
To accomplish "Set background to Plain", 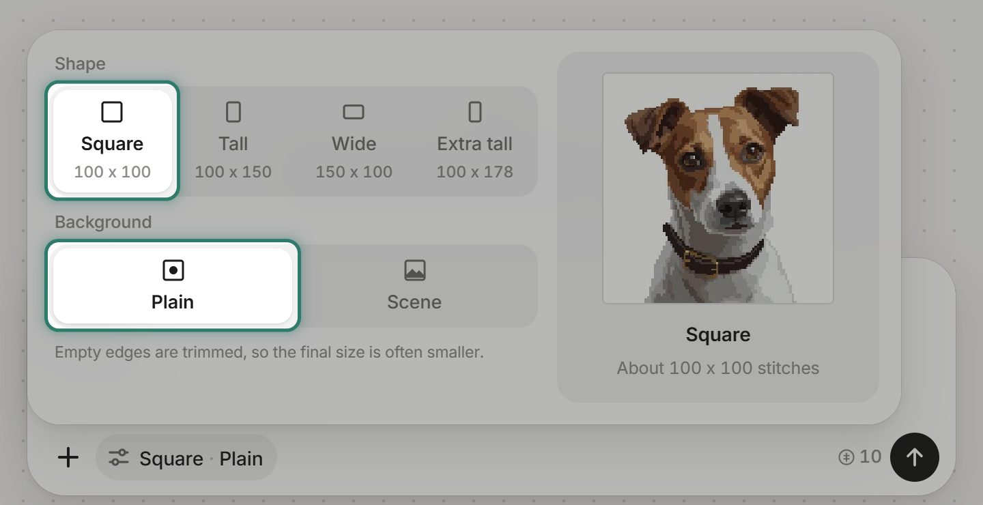I will pos(173,286).
